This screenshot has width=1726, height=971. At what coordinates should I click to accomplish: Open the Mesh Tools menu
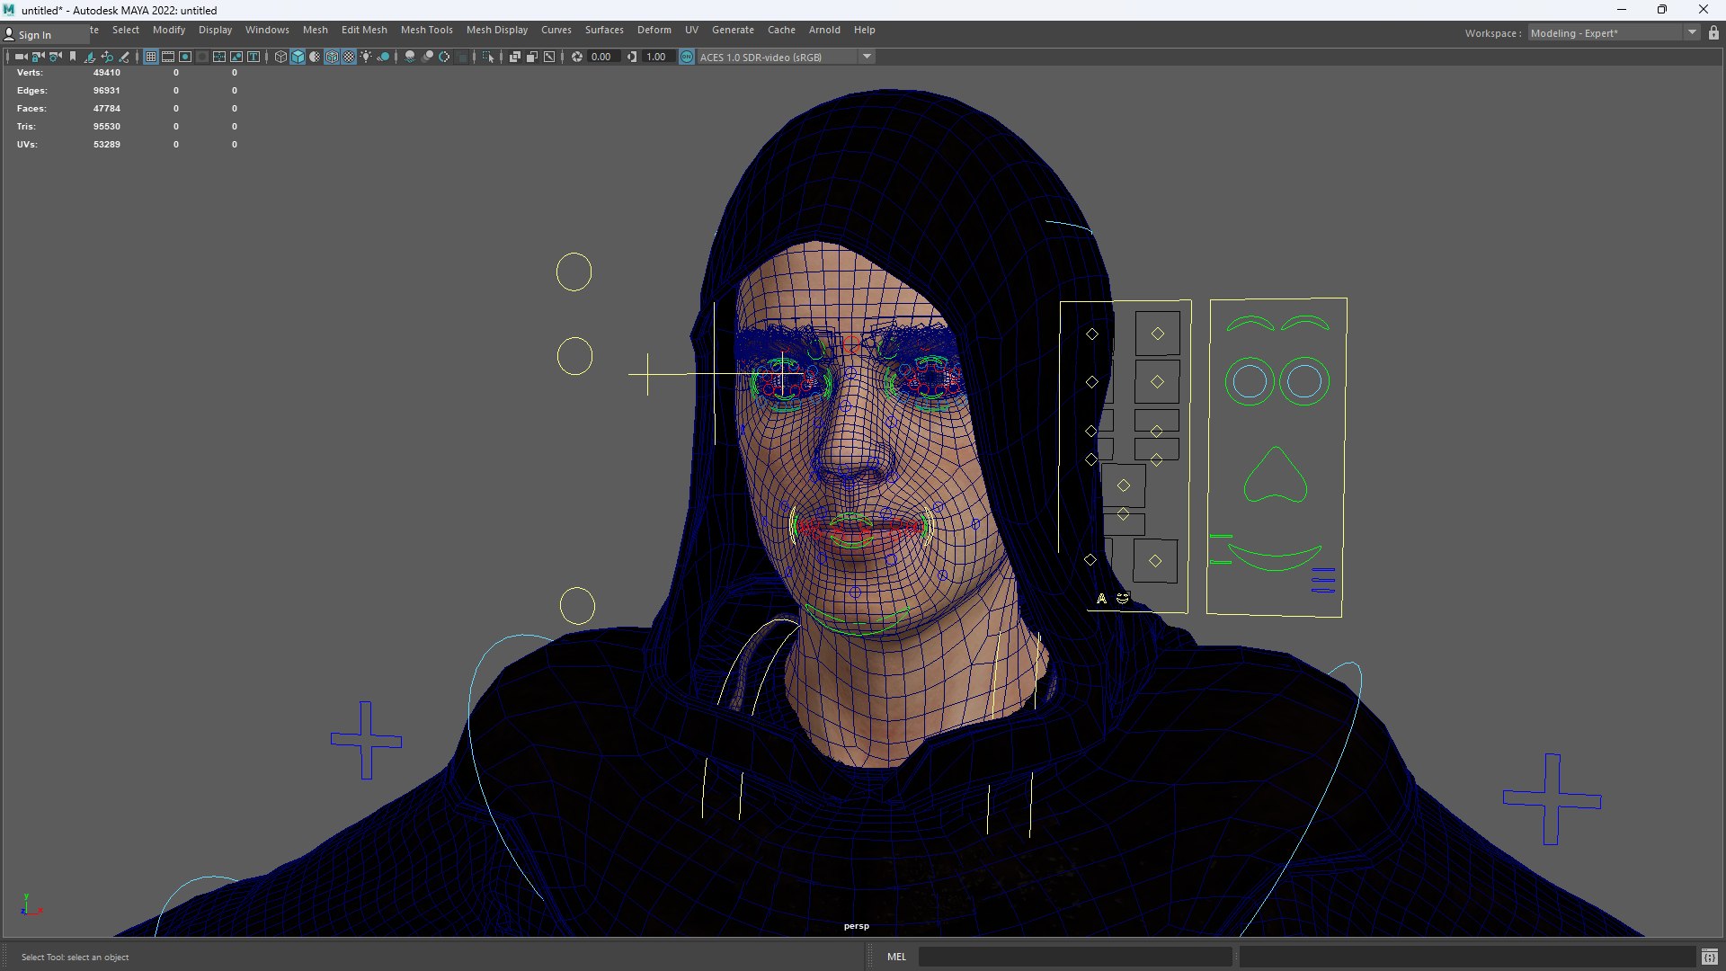pyautogui.click(x=426, y=30)
